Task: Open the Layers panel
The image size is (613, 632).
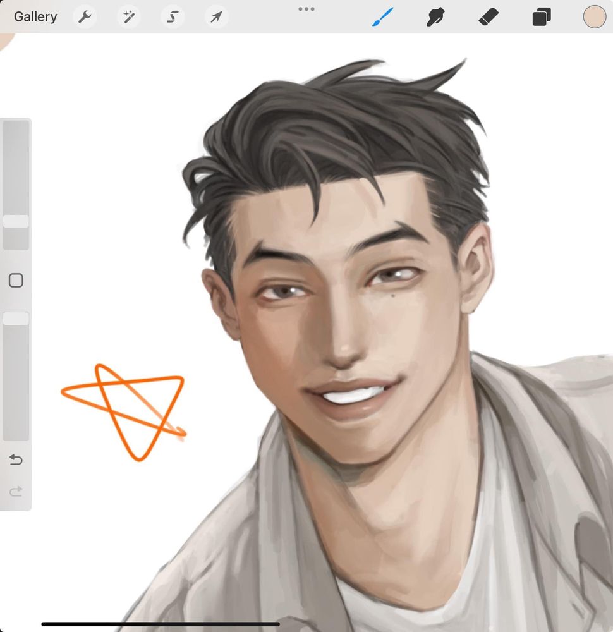Action: pyautogui.click(x=541, y=17)
